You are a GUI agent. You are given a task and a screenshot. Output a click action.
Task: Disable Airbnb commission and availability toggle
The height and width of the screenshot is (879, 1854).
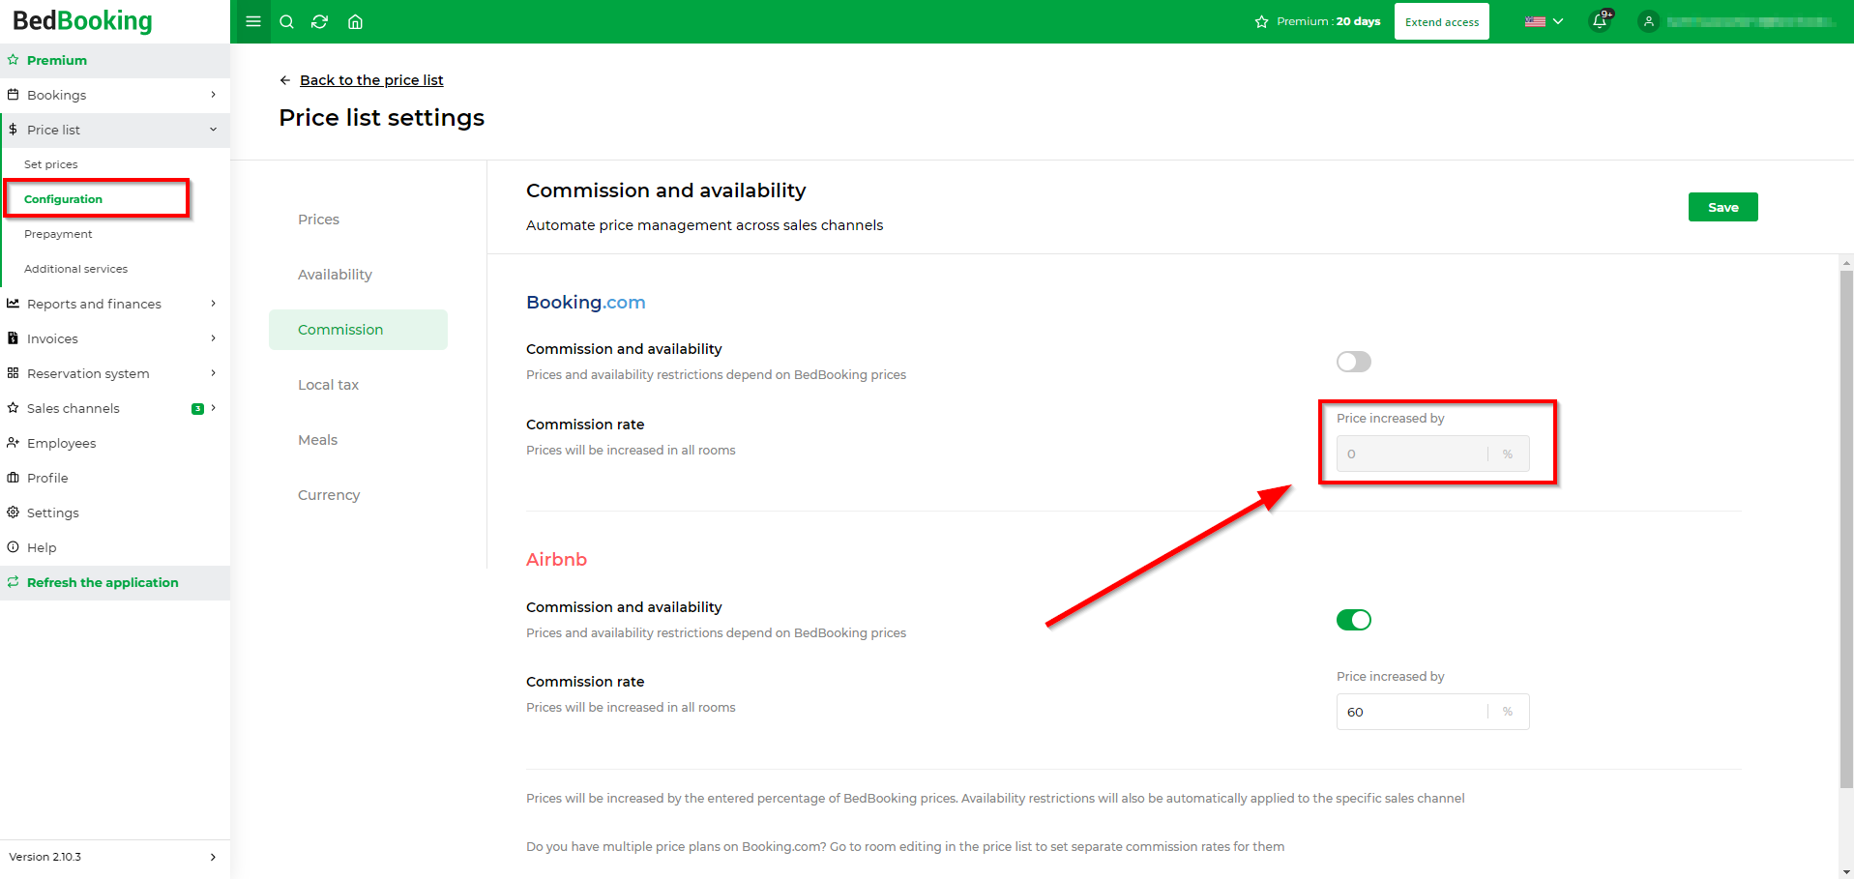(x=1353, y=620)
